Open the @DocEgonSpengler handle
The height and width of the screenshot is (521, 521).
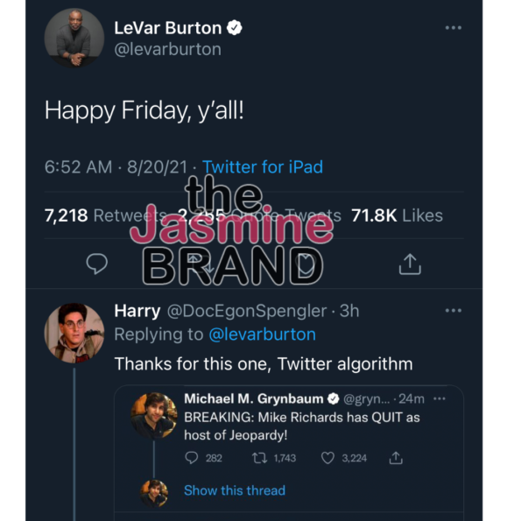click(x=247, y=312)
